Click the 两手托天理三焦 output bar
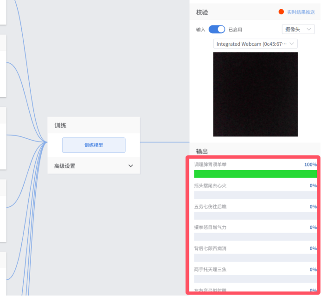This screenshot has width=321, height=296. click(255, 279)
